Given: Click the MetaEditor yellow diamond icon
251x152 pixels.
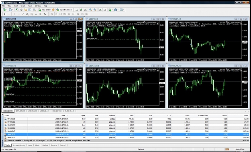Looking at the screenshot, I should point(53,10).
